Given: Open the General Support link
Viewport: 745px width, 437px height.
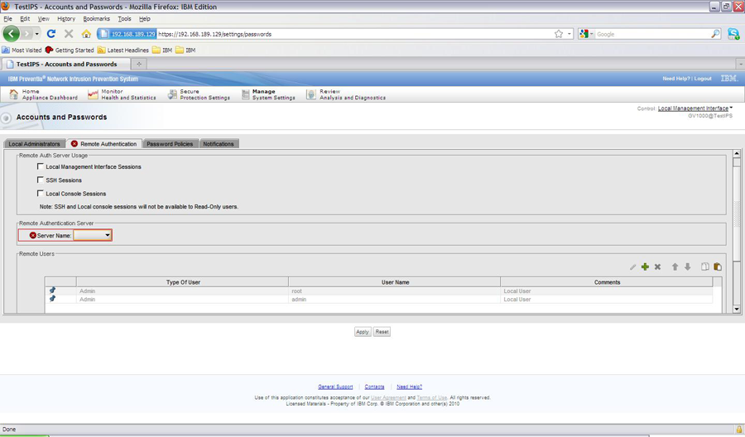Looking at the screenshot, I should click(335, 387).
